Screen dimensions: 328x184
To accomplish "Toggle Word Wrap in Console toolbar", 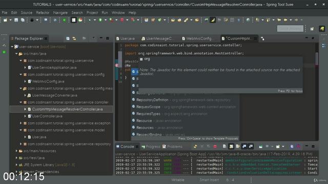I will (x=238, y=147).
